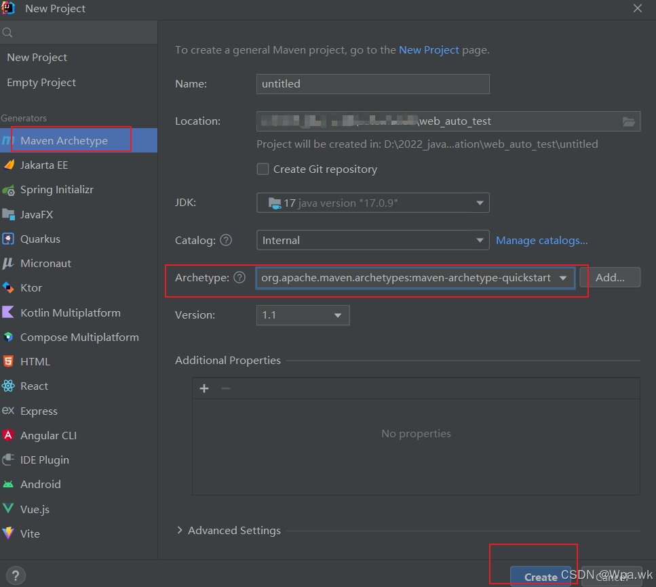This screenshot has height=587, width=656.
Task: Remove property with minus icon
Action: point(226,388)
